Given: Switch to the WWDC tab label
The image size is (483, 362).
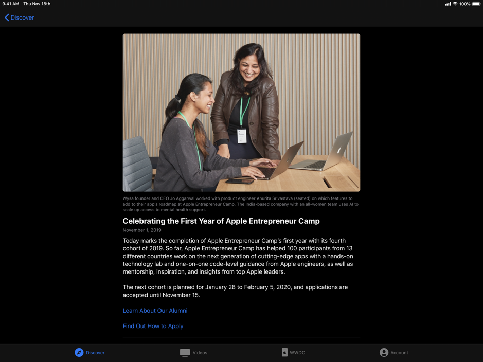Looking at the screenshot, I should click(297, 353).
